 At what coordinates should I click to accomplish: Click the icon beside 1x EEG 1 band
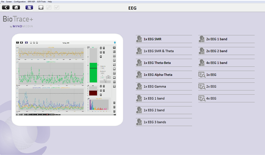tap(139, 98)
